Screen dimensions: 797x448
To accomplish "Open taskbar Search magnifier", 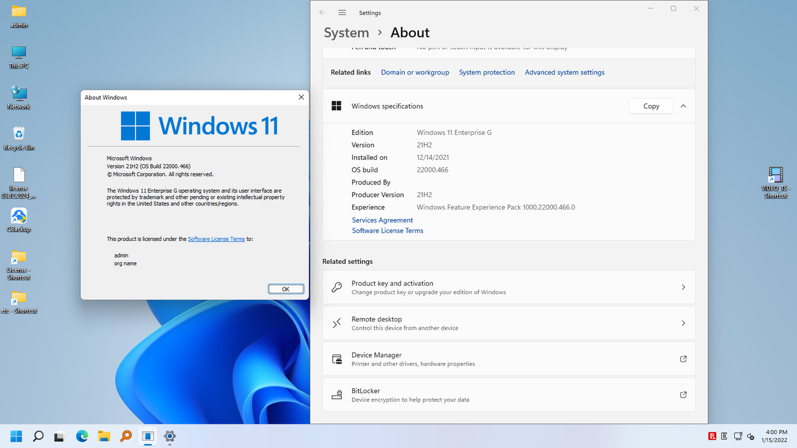I will 38,436.
